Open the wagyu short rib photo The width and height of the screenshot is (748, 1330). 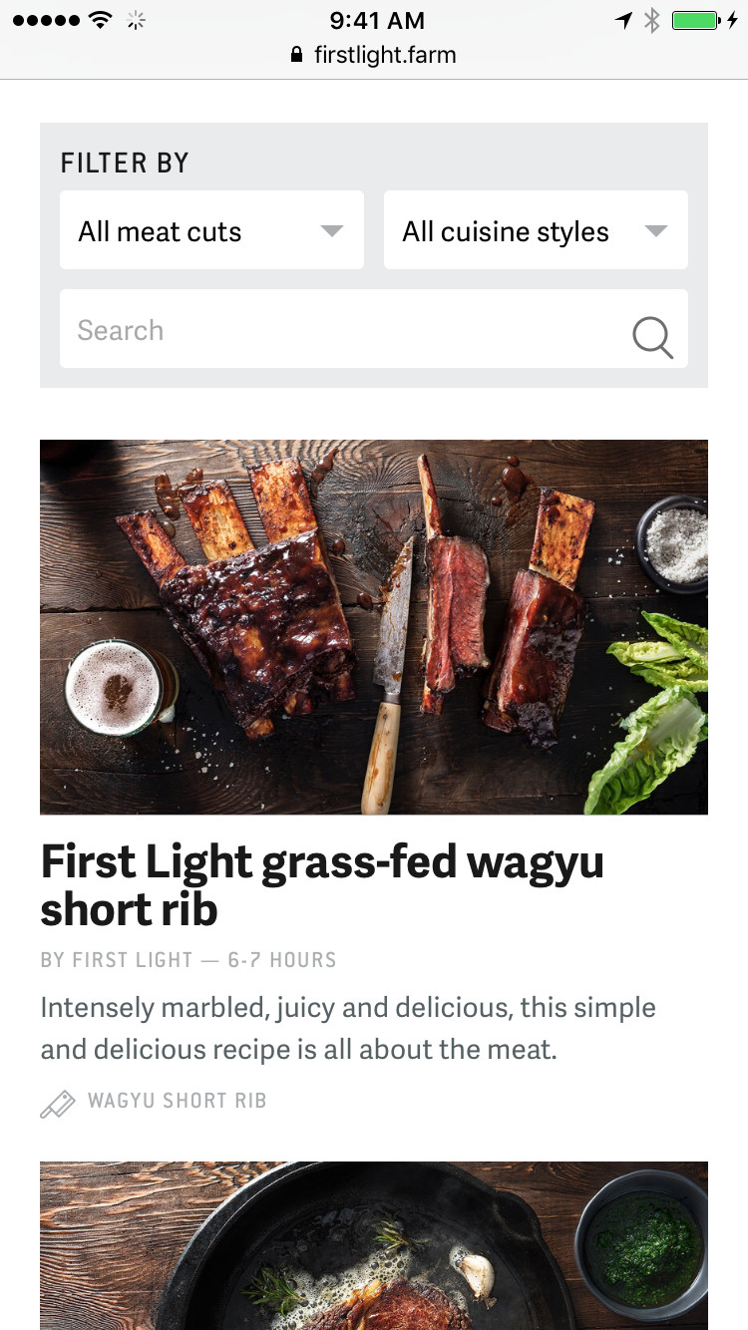(x=374, y=626)
